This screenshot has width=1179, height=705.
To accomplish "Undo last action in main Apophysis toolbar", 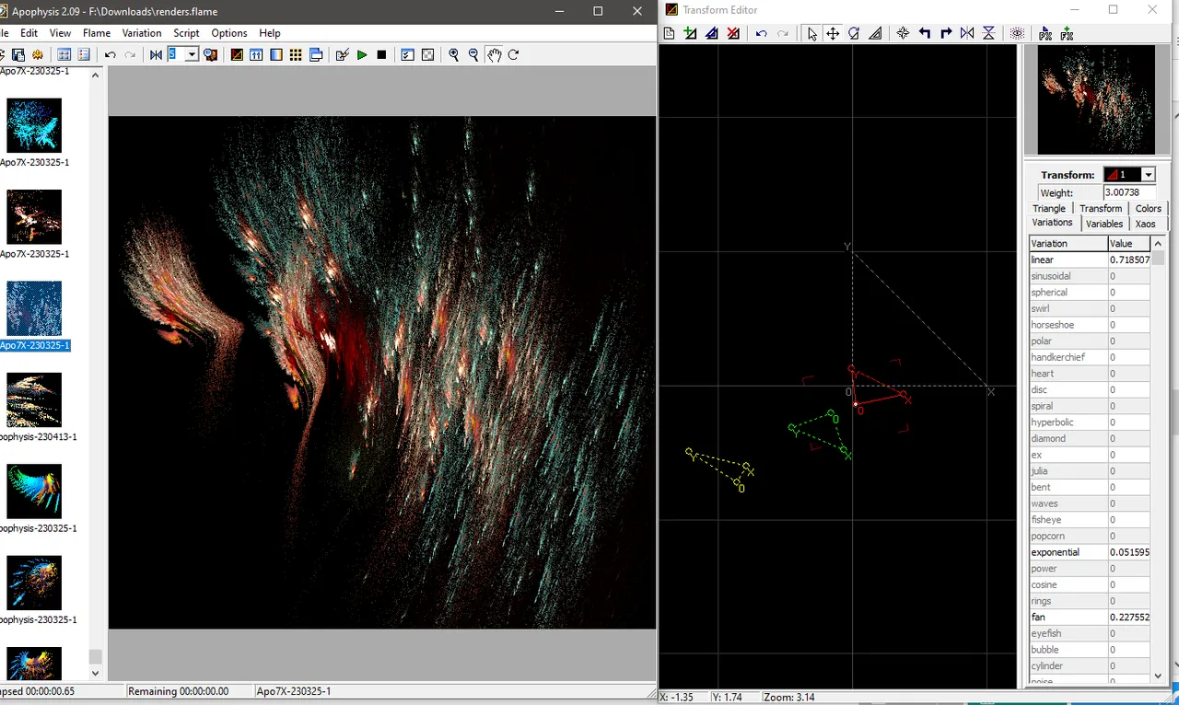I will 110,55.
